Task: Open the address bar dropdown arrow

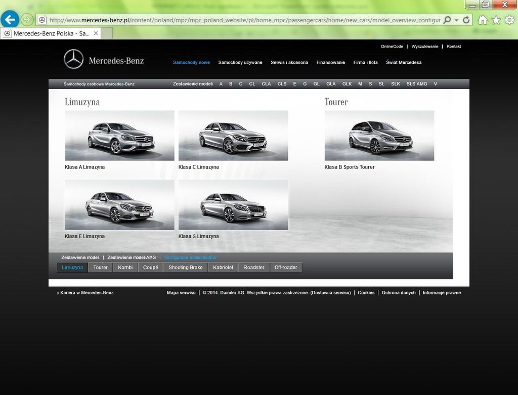Action: tap(456, 20)
